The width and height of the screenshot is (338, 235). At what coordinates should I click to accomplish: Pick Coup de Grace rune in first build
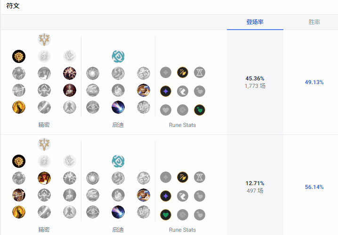(x=19, y=107)
